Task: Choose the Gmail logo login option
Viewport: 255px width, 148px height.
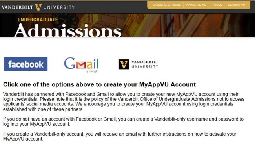Action: (x=82, y=65)
